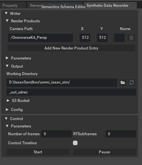Click the Number of frames field
The width and height of the screenshot is (142, 165).
click(56, 134)
